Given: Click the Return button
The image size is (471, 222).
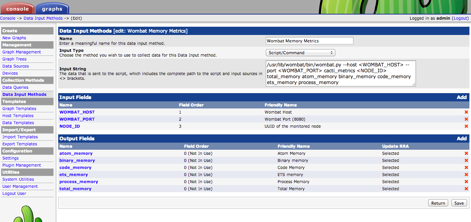Looking at the screenshot, I should tap(438, 203).
